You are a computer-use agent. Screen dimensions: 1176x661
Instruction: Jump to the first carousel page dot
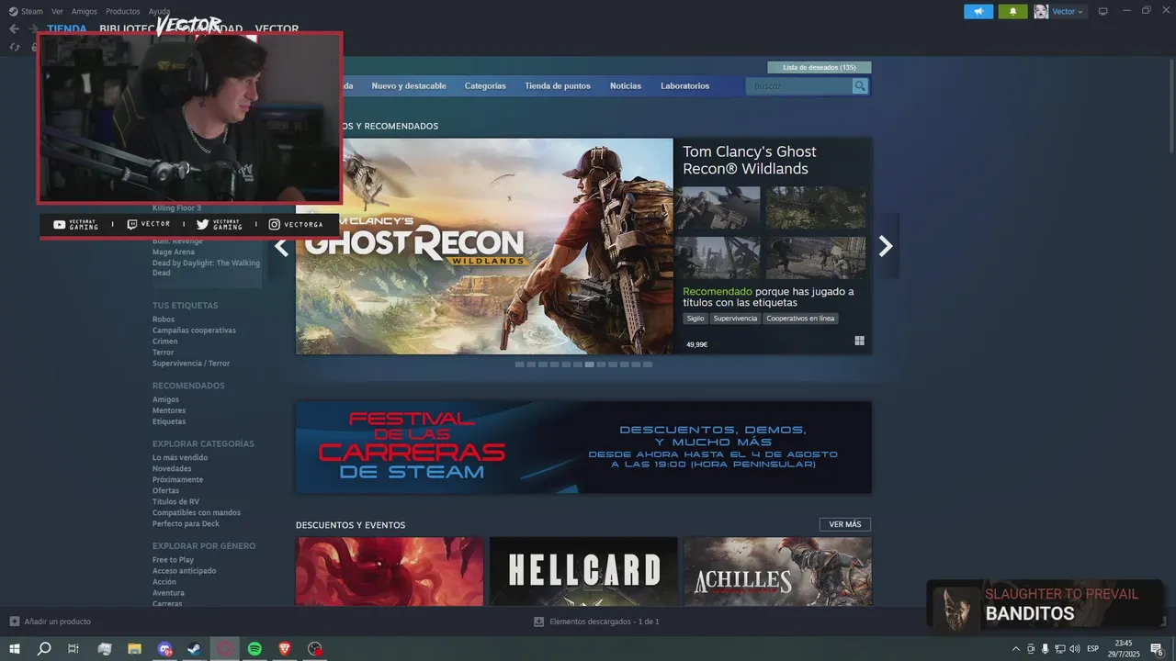point(520,364)
